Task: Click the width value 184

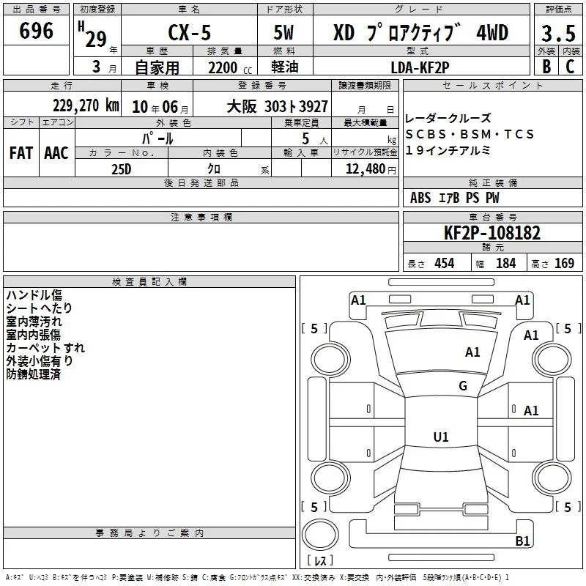Action: [x=505, y=264]
